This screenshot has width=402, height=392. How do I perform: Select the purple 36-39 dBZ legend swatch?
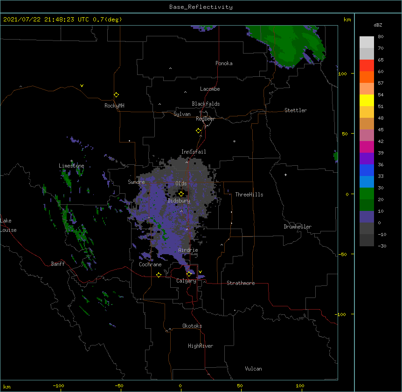(x=367, y=159)
